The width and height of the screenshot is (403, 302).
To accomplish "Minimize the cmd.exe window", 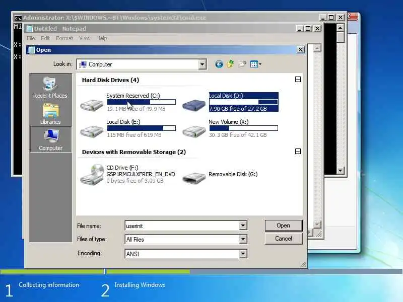I will click(x=323, y=18).
